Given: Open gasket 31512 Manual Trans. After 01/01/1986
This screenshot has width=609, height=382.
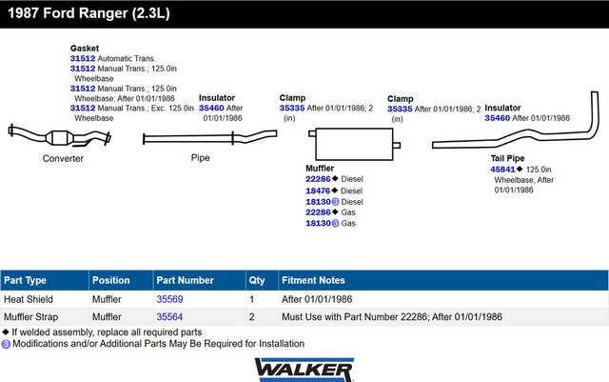Looking at the screenshot, I should point(83,89).
